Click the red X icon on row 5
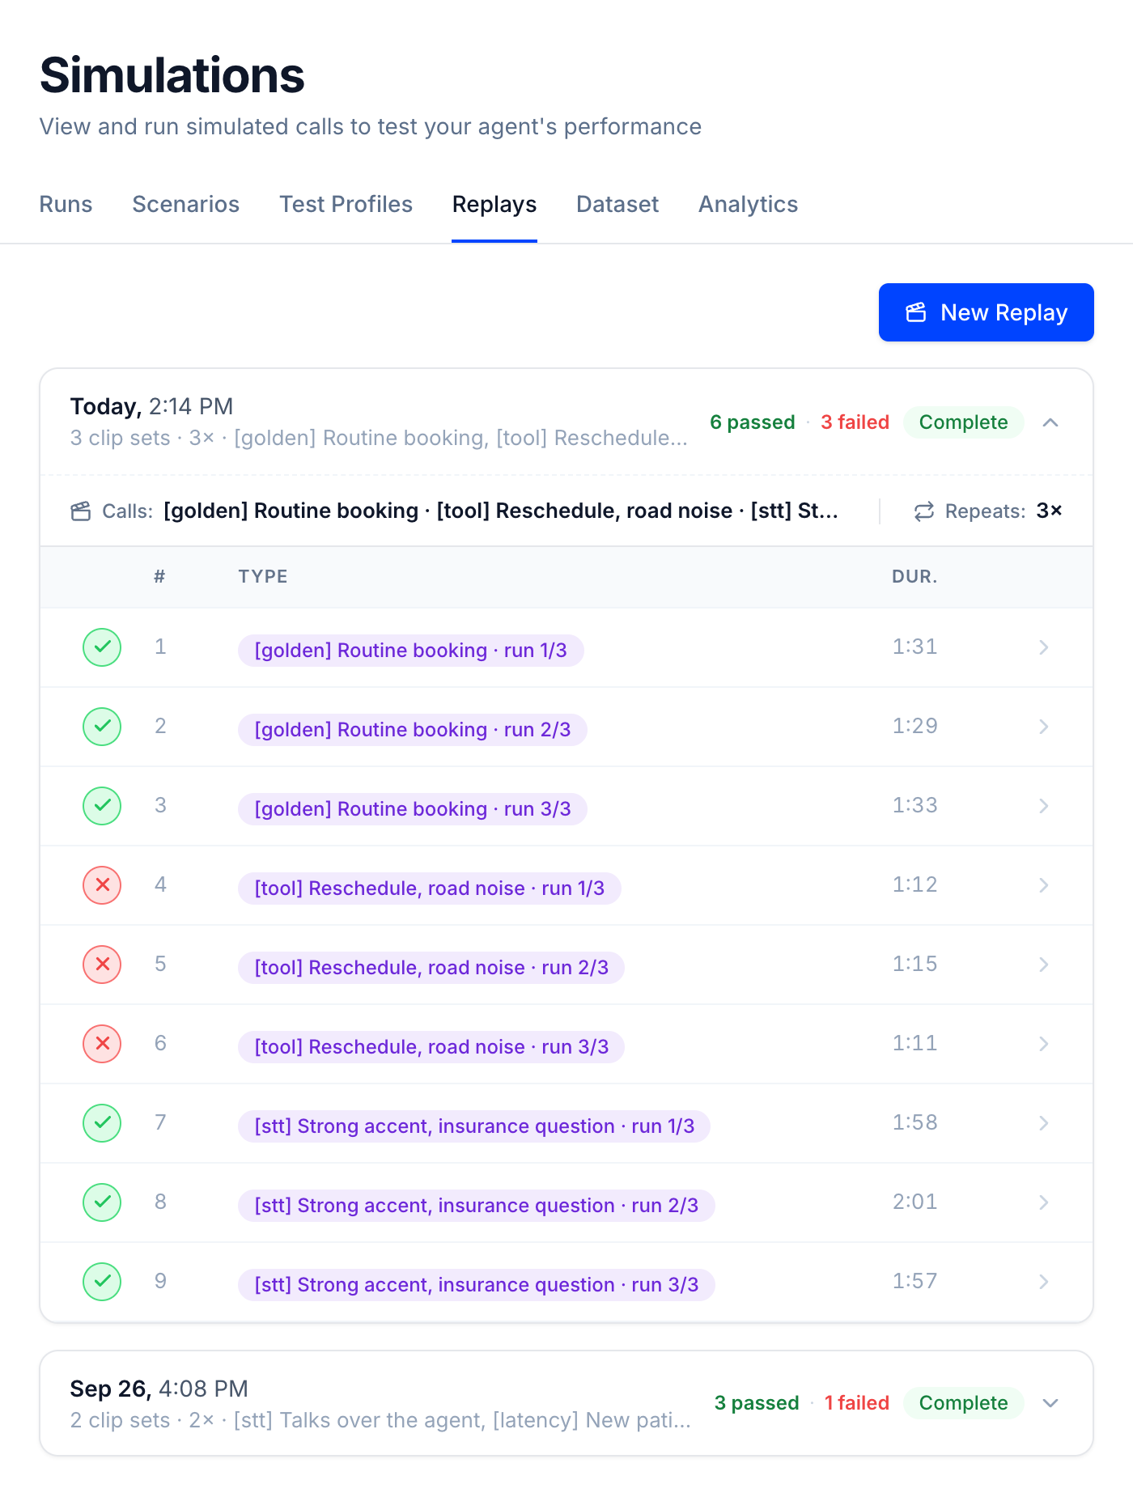The image size is (1133, 1497). click(x=102, y=965)
